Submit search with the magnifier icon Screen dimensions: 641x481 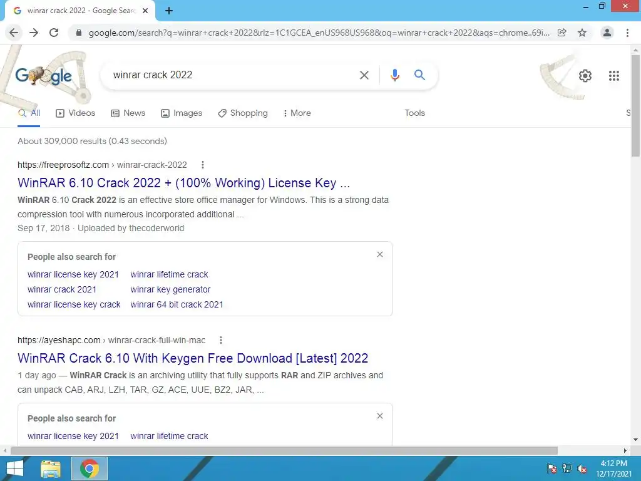pos(419,75)
